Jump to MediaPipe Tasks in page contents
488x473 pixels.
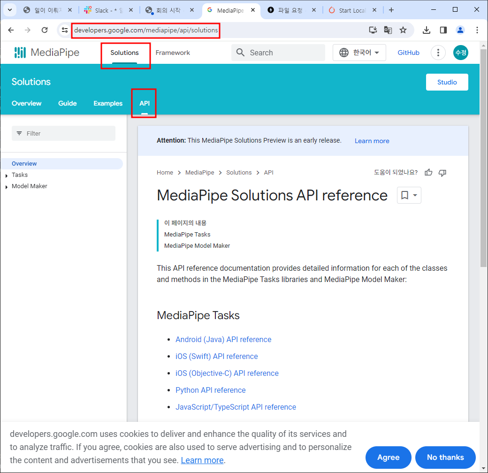pyautogui.click(x=187, y=234)
